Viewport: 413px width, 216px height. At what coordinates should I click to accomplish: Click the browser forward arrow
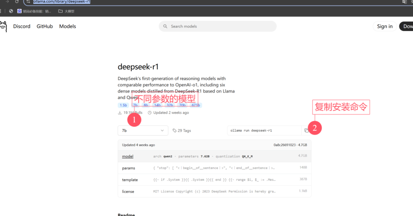(x=7, y=2)
